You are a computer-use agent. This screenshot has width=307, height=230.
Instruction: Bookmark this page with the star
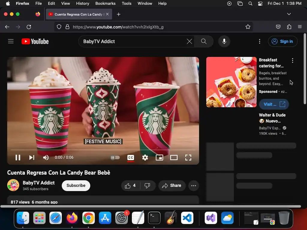click(248, 27)
